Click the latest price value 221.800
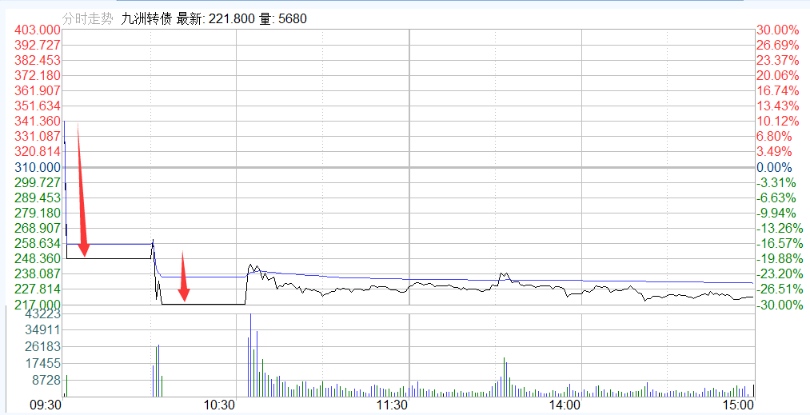Screen dimensions: 810x415 click(x=232, y=19)
